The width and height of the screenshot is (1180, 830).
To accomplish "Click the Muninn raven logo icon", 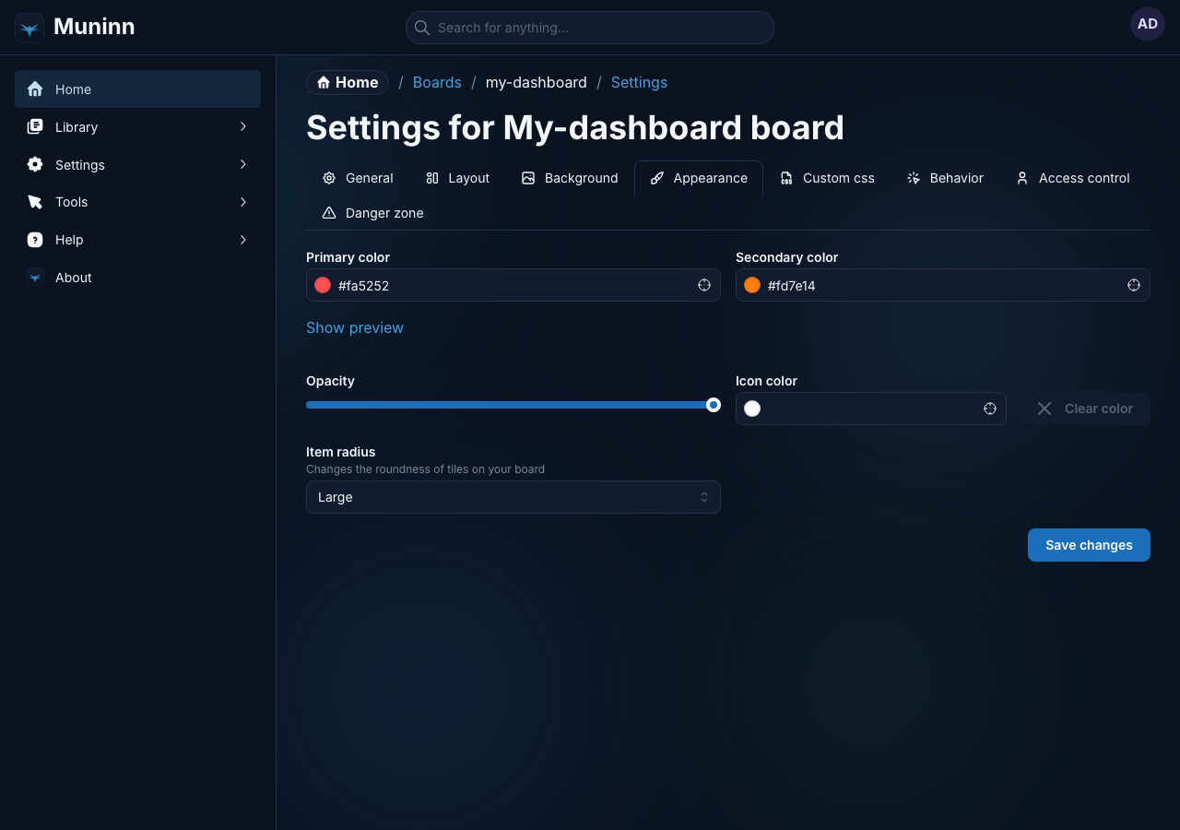I will click(29, 28).
